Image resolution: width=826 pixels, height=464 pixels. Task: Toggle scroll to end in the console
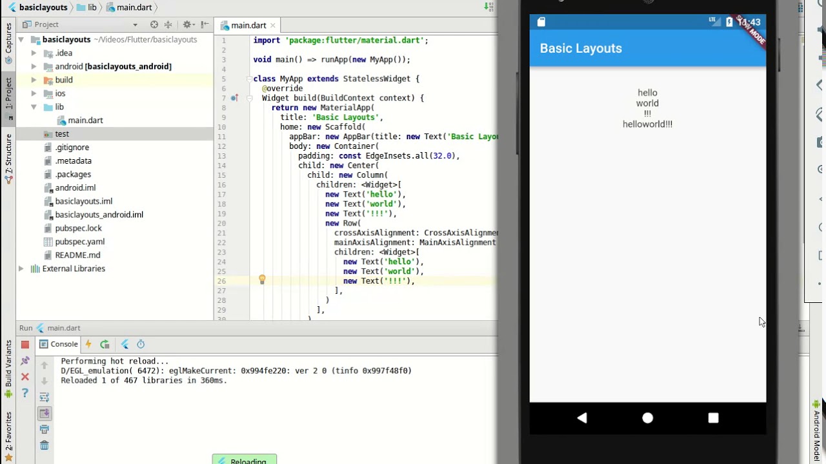(x=45, y=413)
